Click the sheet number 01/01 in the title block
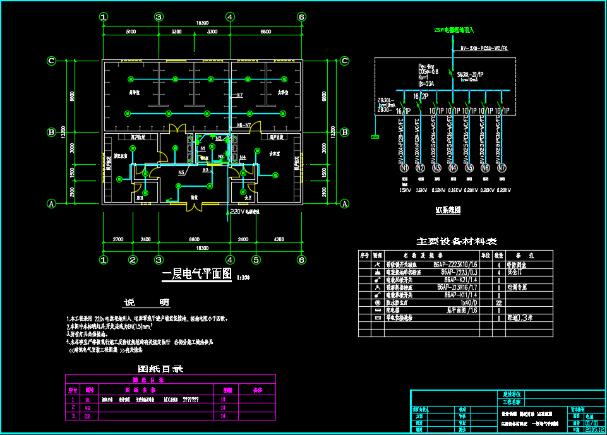Image resolution: width=607 pixels, height=435 pixels. point(591,424)
